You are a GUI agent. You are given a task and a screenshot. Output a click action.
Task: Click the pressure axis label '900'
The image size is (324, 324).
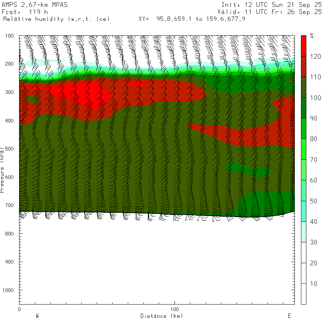[9, 262]
